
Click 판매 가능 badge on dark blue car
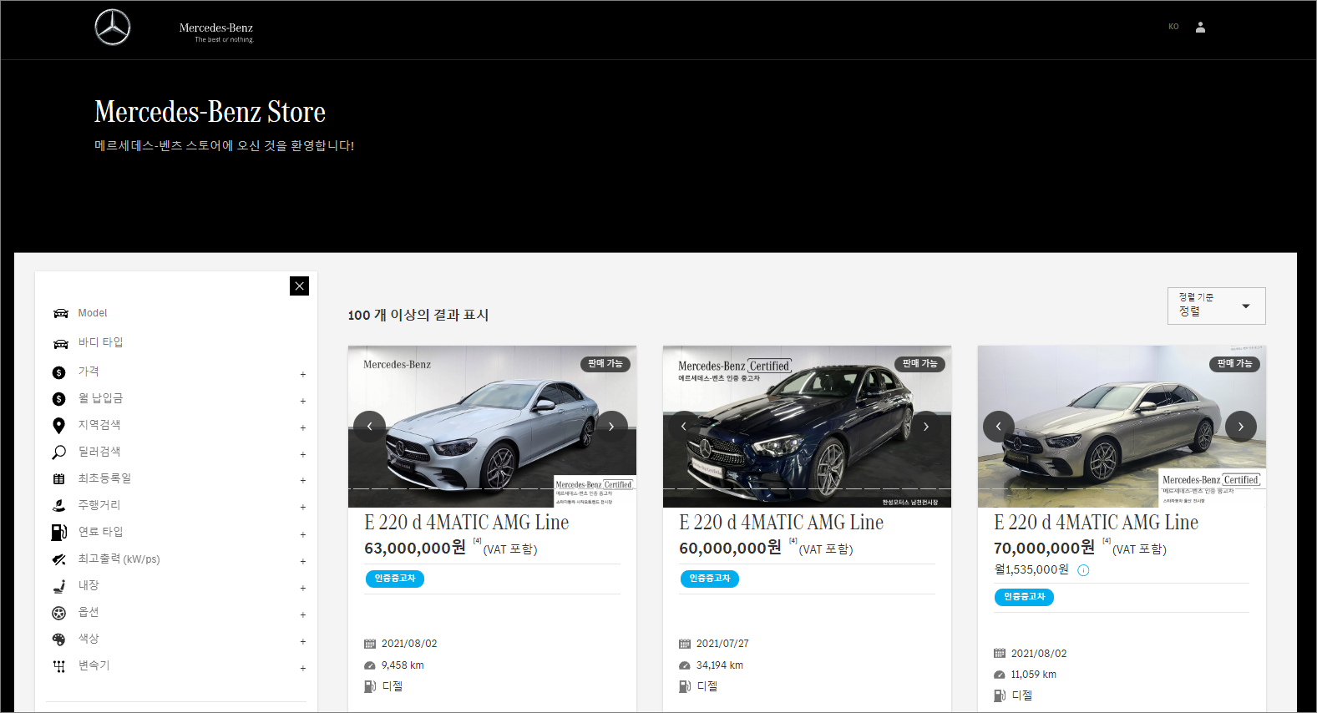920,364
